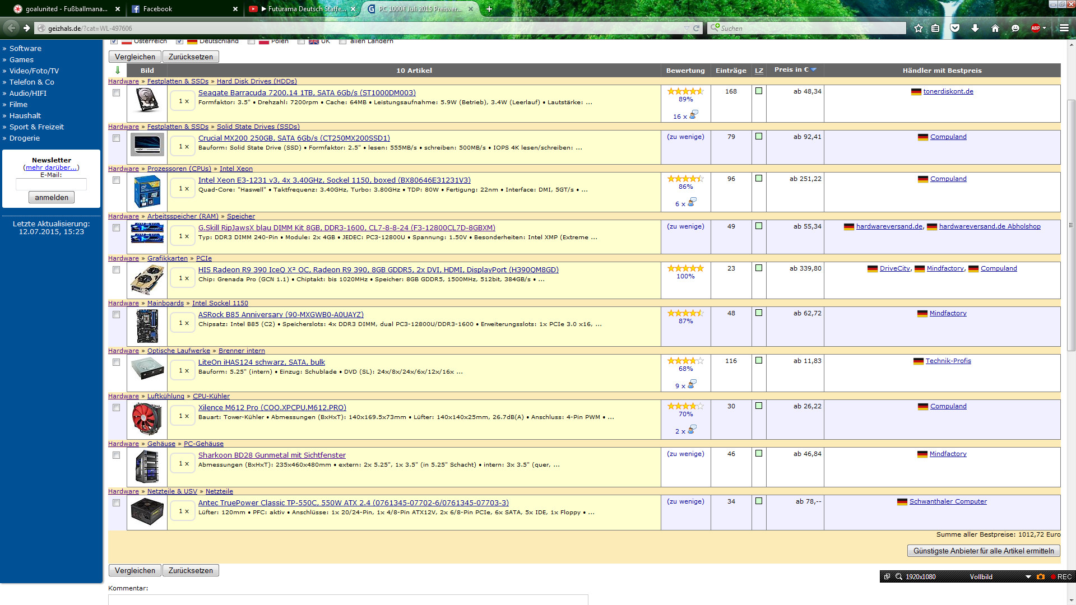The image size is (1076, 605).
Task: Open the Adblock Plus dropdown arrow
Action: click(1044, 28)
